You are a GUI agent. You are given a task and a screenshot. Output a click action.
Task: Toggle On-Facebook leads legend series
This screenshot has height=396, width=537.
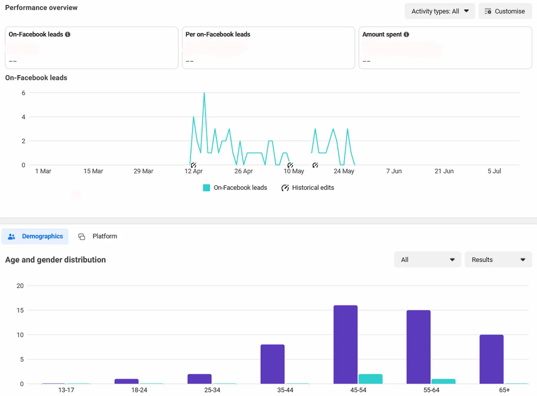(x=235, y=188)
